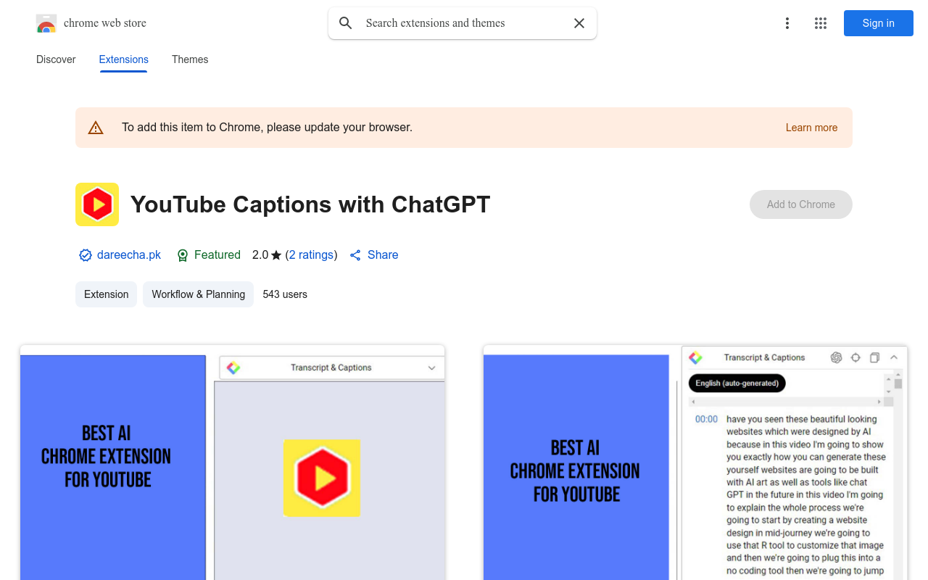Click the YouTube Captions extension logo
Screen dimensions: 928x580
coord(97,204)
